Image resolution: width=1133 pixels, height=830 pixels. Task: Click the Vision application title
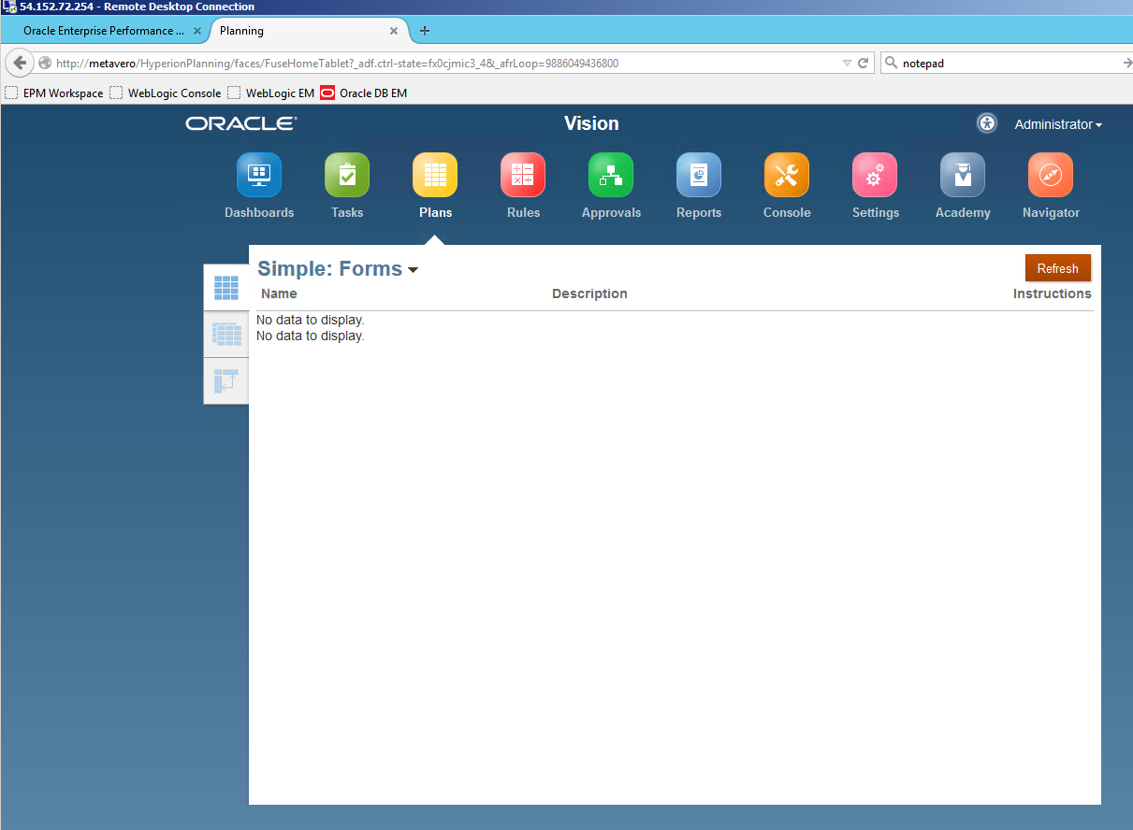[x=591, y=123]
